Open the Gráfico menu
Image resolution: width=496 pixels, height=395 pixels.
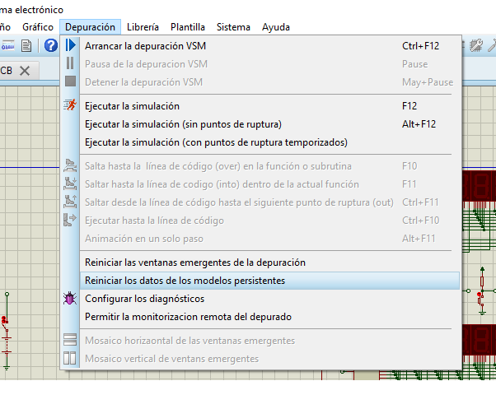click(x=38, y=27)
